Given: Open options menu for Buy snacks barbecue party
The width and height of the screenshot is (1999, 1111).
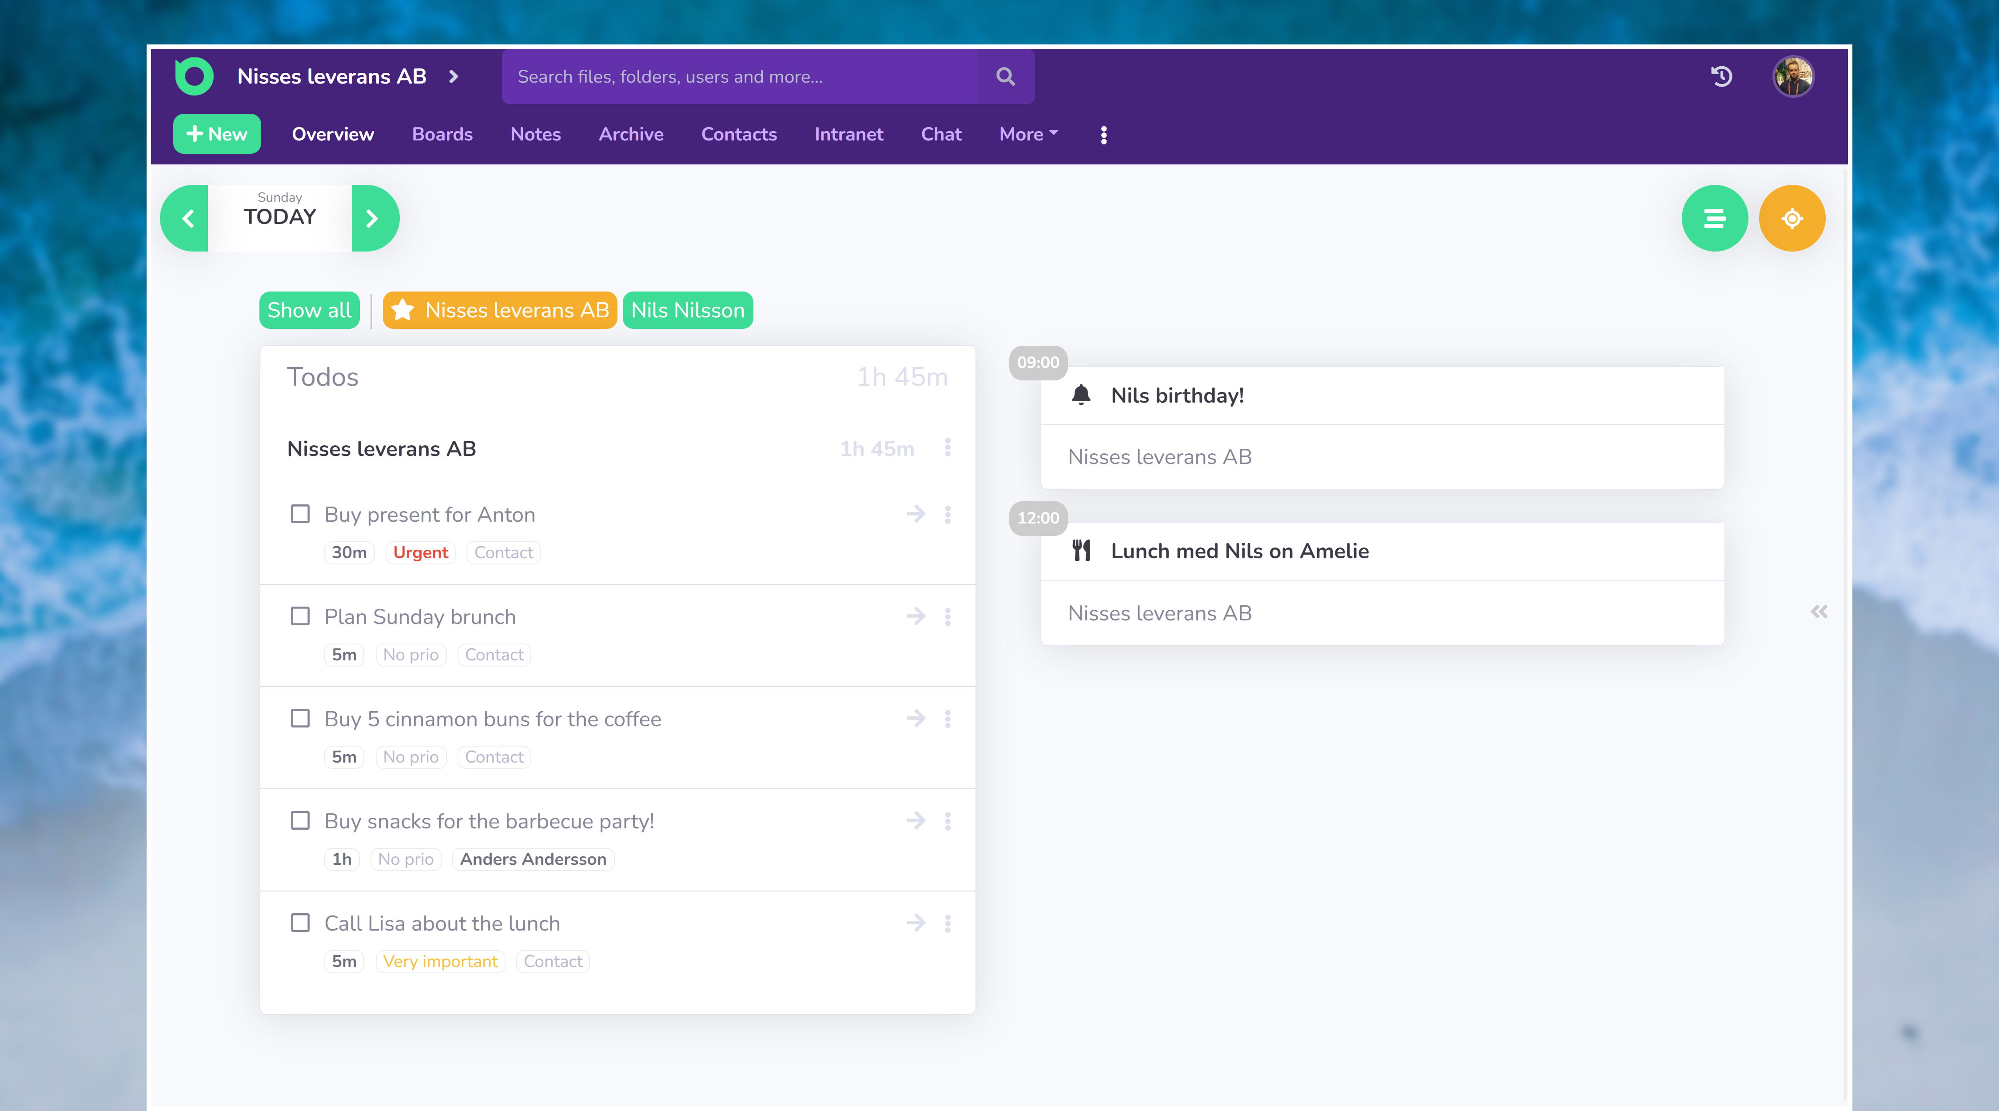Looking at the screenshot, I should point(948,821).
